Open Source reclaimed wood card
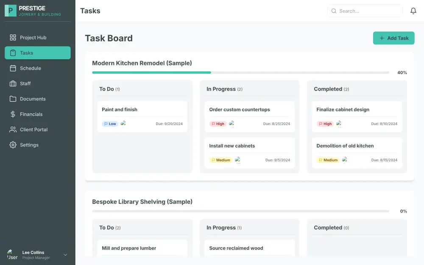 (x=250, y=248)
